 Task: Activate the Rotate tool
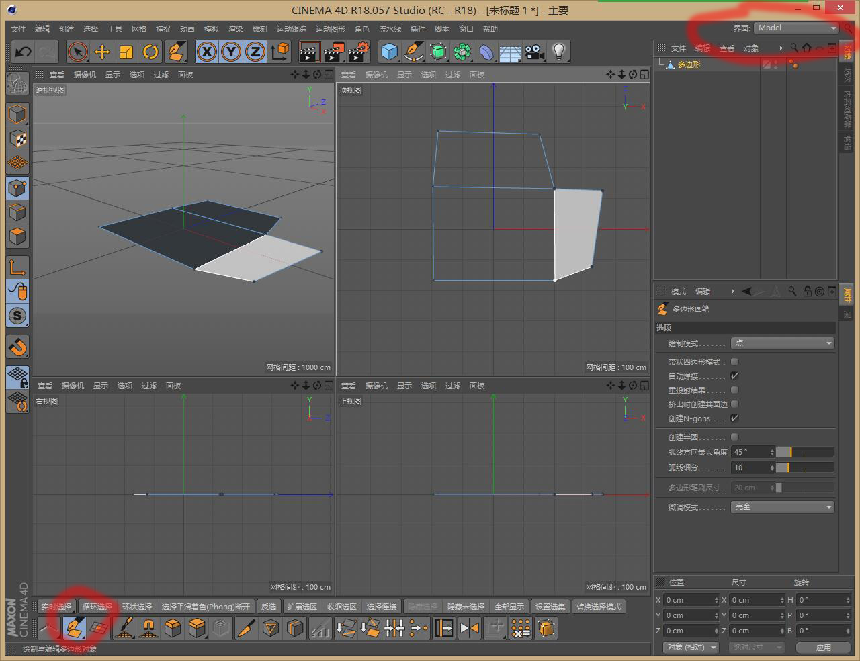(x=150, y=52)
